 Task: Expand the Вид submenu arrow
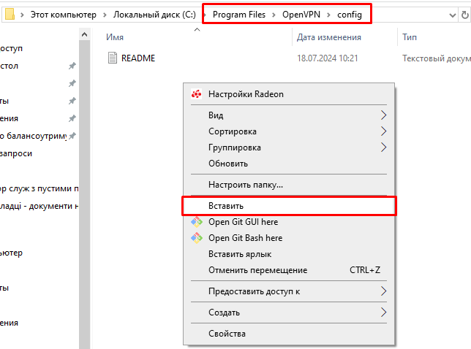tap(383, 115)
